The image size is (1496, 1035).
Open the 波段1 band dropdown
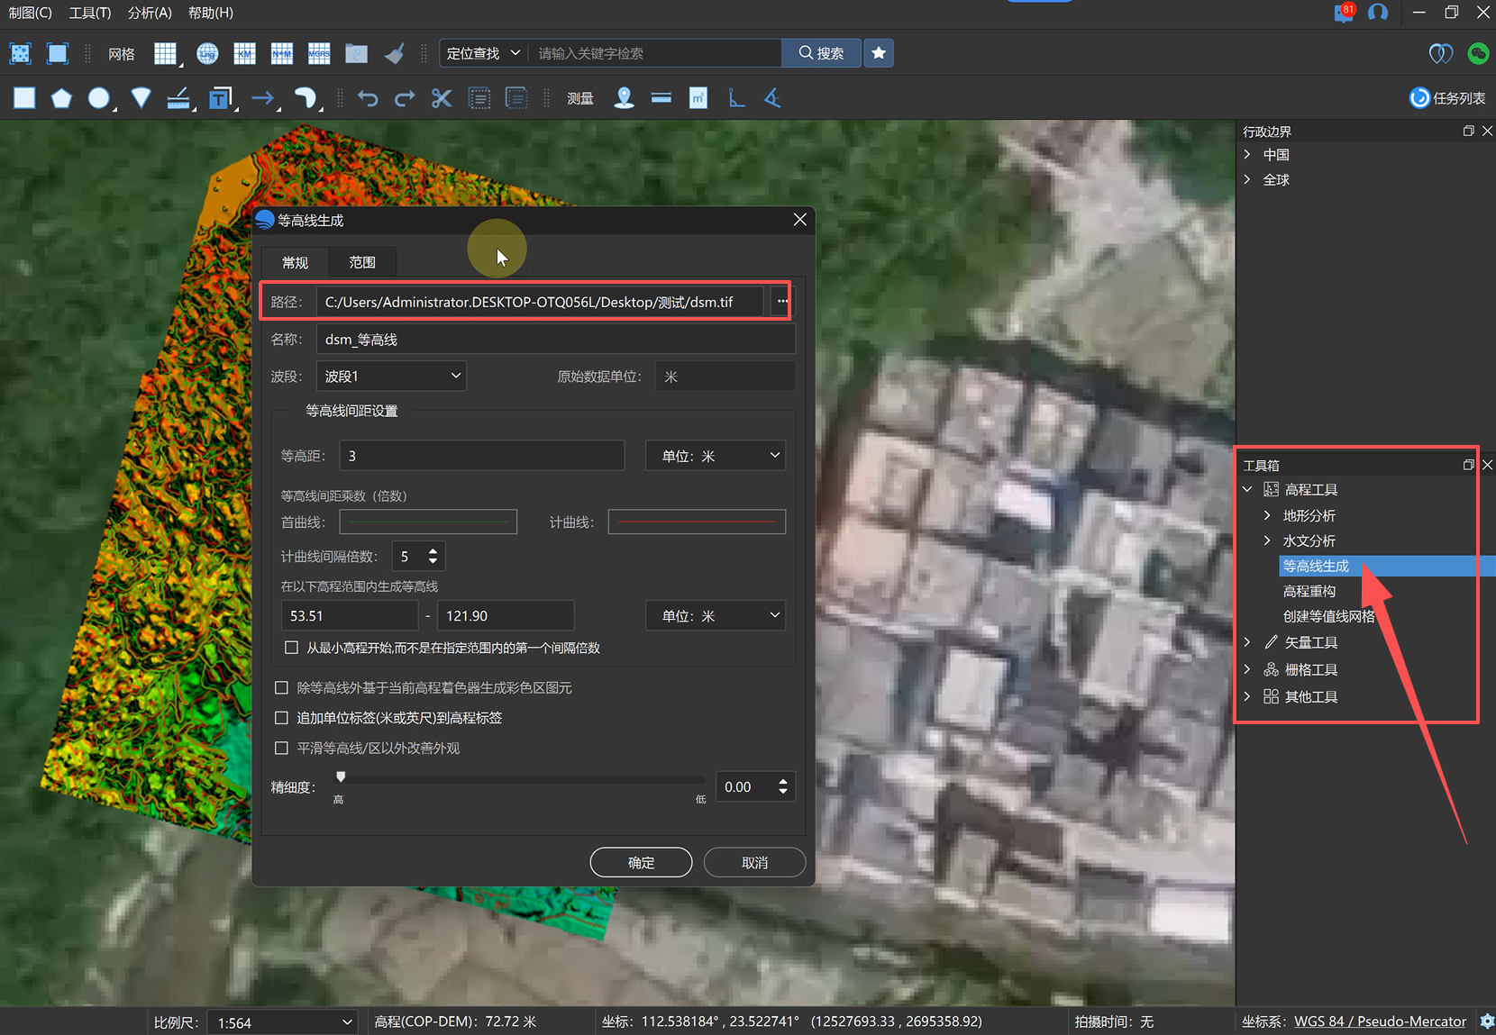coord(392,376)
